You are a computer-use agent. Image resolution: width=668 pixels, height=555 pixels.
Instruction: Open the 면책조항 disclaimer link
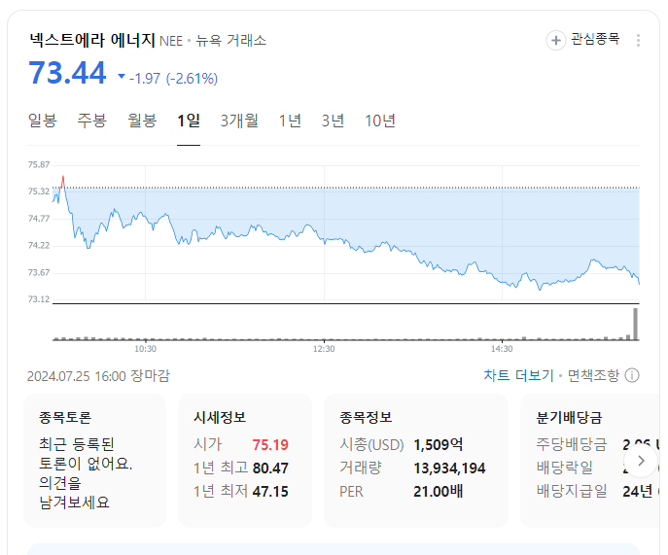[x=593, y=376]
